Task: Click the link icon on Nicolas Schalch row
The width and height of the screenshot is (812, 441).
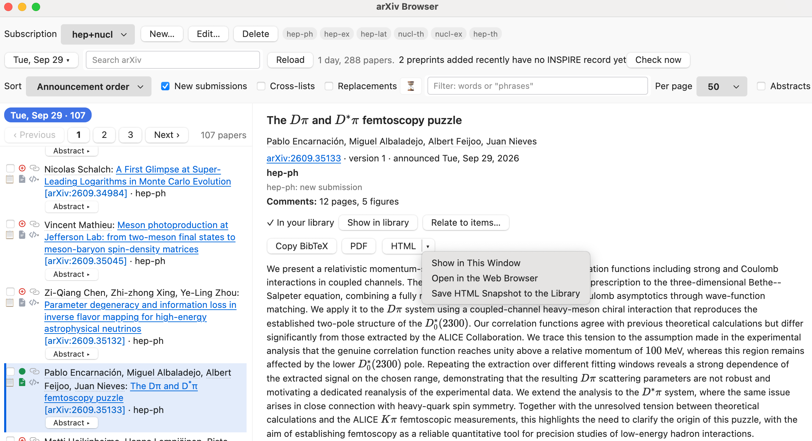Action: (35, 168)
